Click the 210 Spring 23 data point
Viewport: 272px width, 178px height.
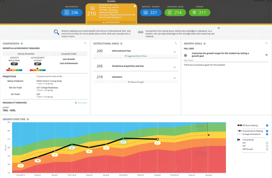(157, 139)
